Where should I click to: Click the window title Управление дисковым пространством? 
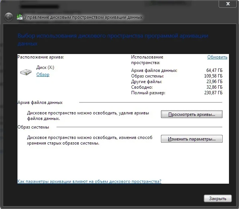tap(84, 17)
